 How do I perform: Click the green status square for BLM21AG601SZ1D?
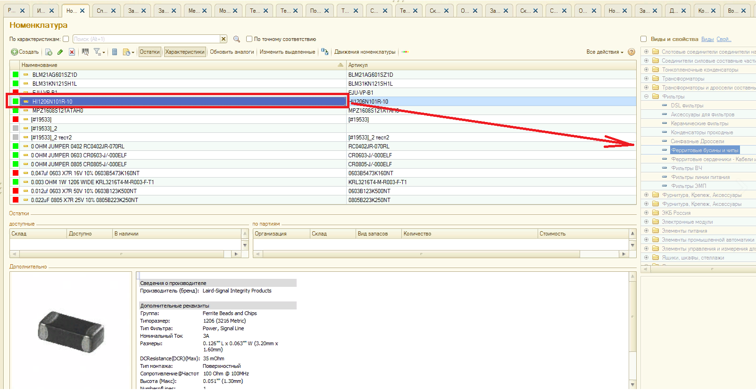pyautogui.click(x=16, y=74)
